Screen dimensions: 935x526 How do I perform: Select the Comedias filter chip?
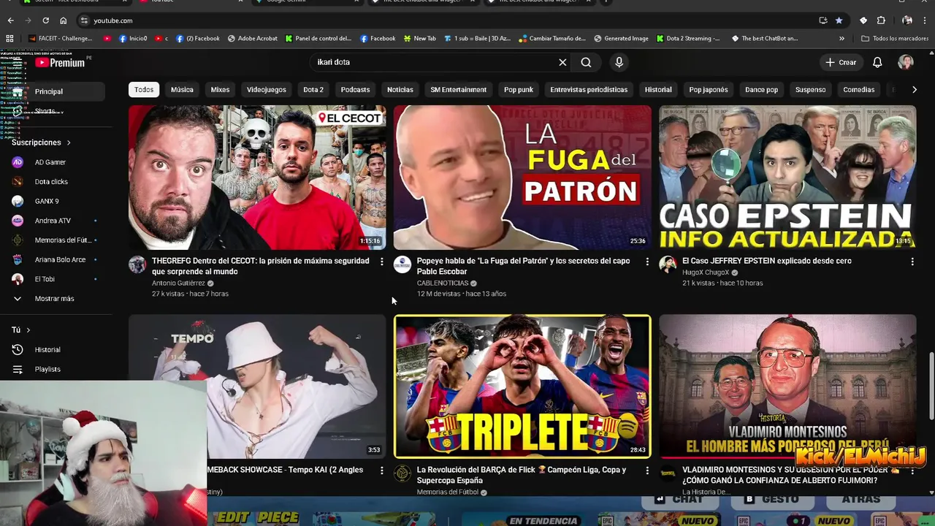pyautogui.click(x=858, y=89)
